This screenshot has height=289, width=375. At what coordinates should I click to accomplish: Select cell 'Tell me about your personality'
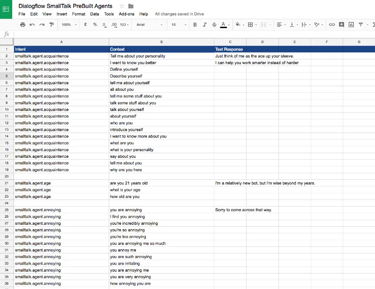pos(161,56)
